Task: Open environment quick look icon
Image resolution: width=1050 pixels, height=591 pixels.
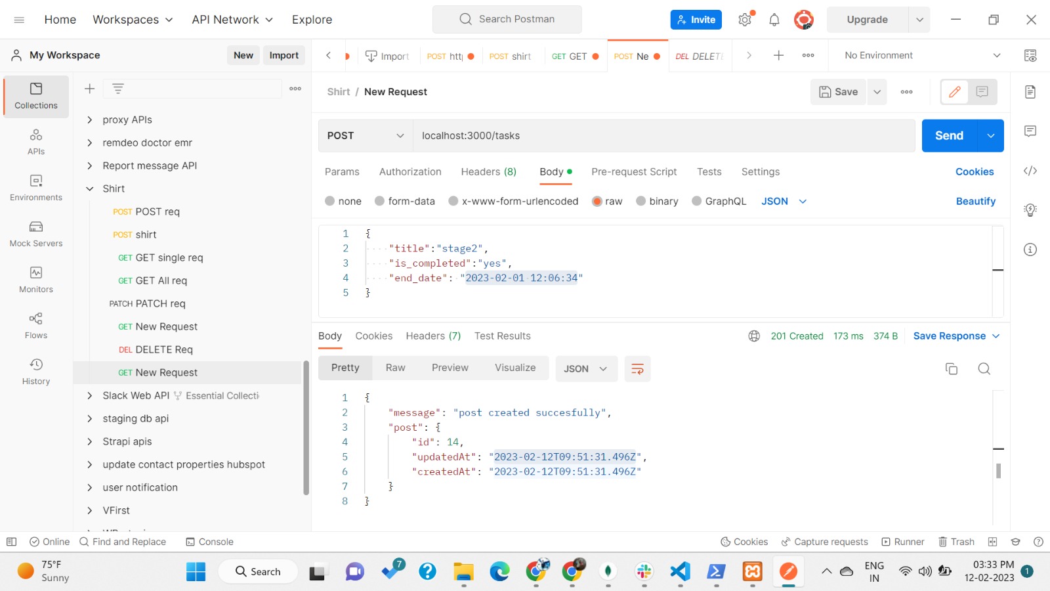Action: coord(1030,56)
